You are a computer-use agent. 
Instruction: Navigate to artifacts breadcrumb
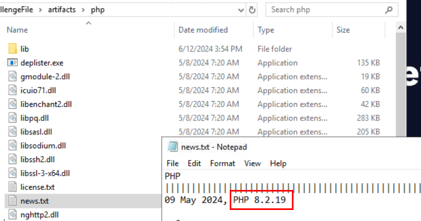pyautogui.click(x=62, y=10)
